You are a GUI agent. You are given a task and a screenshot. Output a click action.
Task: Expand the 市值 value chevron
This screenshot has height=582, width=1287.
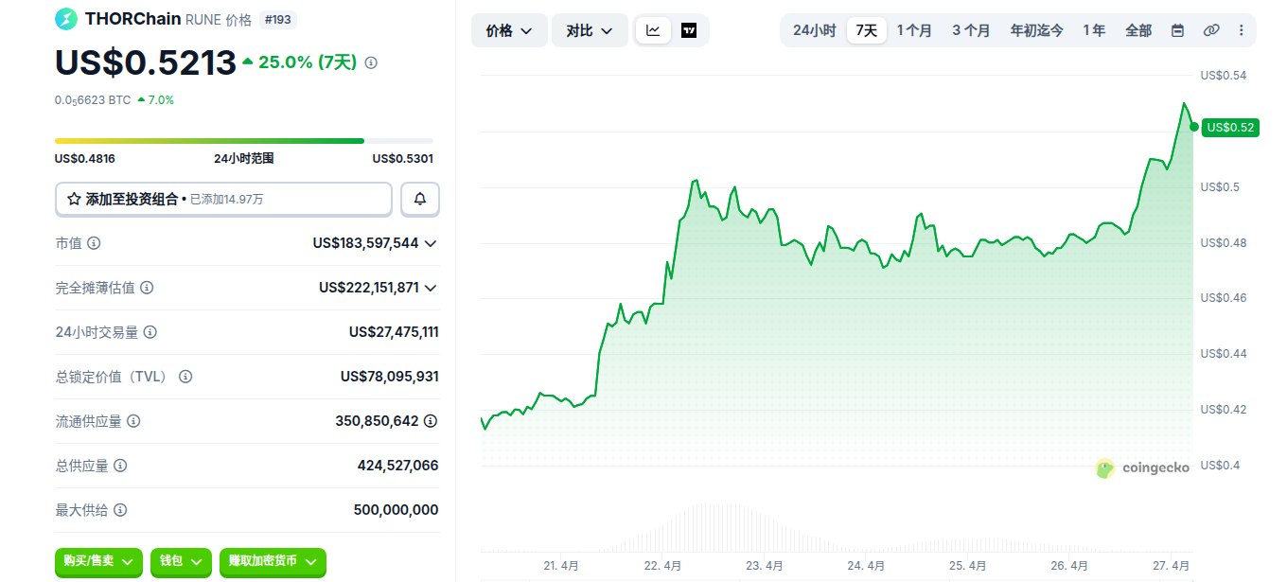click(x=431, y=243)
